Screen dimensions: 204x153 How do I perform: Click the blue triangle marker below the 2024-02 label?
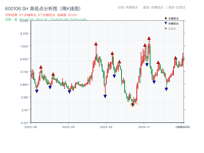click(x=105, y=96)
